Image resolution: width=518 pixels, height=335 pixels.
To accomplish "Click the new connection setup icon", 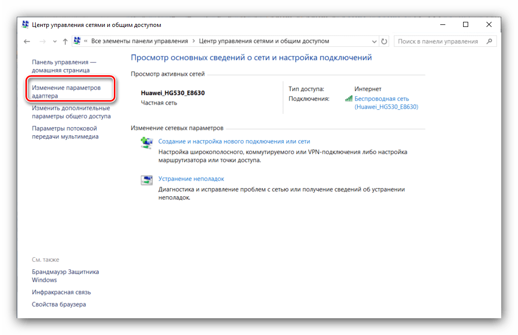I will tap(146, 142).
